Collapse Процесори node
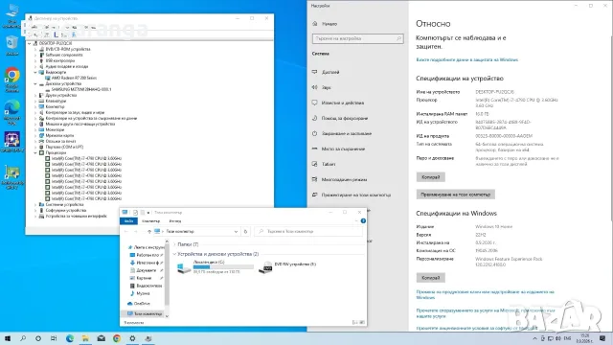Screen dimensions: 613x345 click(35, 153)
